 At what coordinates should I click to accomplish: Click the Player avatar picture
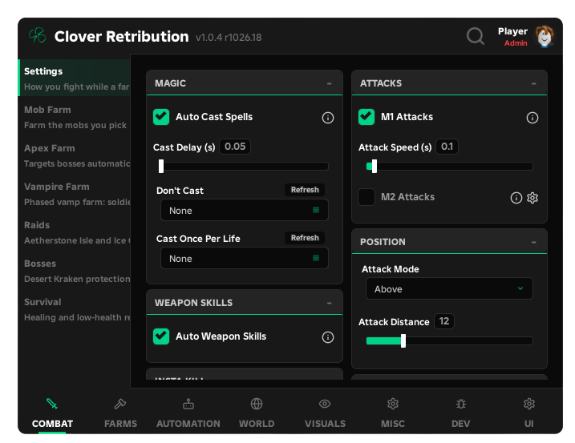tap(545, 36)
